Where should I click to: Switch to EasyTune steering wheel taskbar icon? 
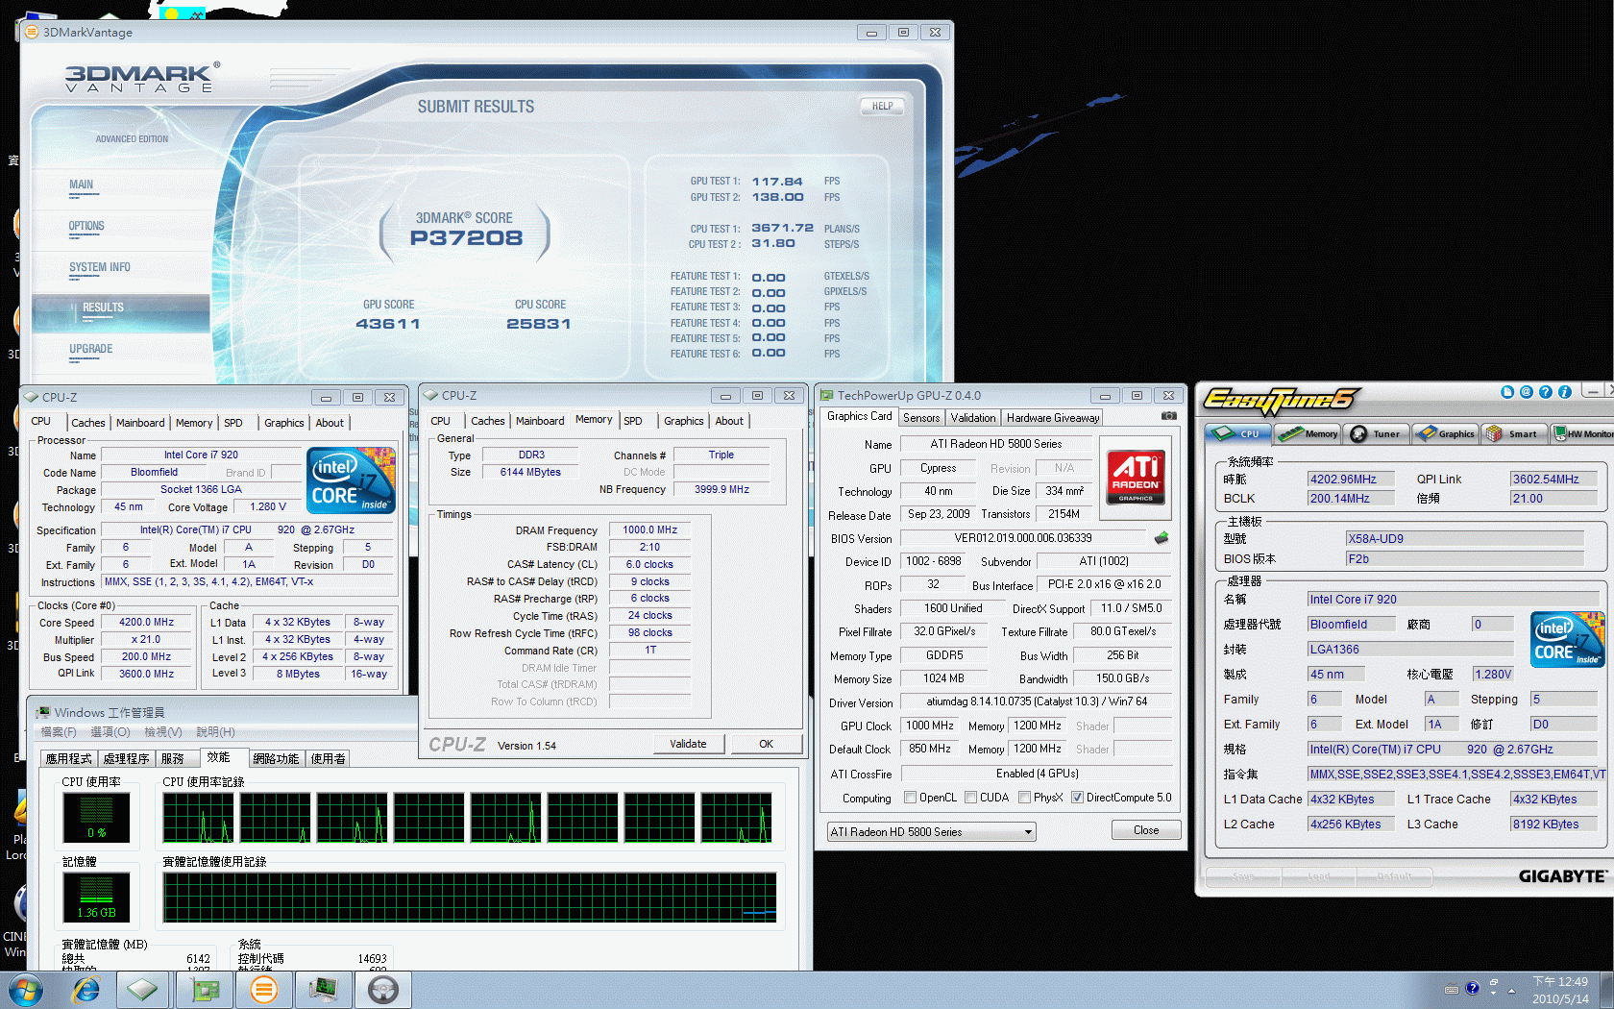pos(382,990)
